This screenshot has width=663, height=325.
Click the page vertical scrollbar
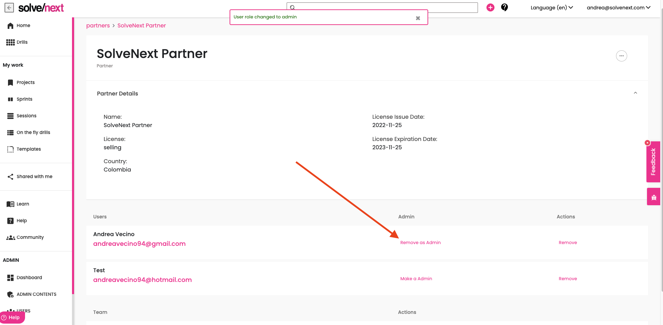pyautogui.click(x=661, y=149)
